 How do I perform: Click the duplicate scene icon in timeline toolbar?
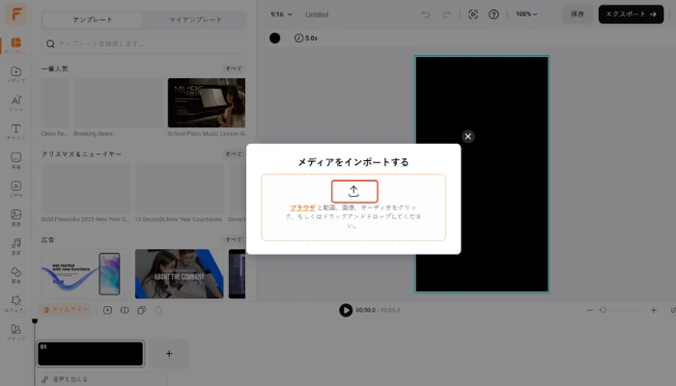pyautogui.click(x=141, y=310)
